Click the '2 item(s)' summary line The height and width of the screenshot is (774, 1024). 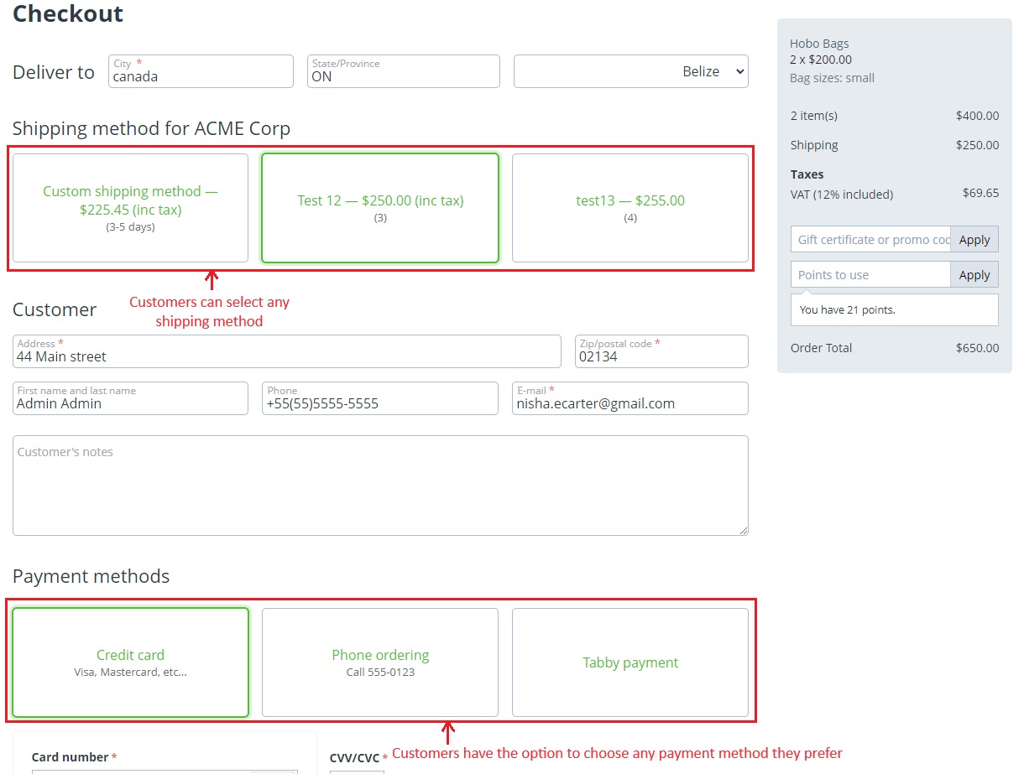point(814,116)
